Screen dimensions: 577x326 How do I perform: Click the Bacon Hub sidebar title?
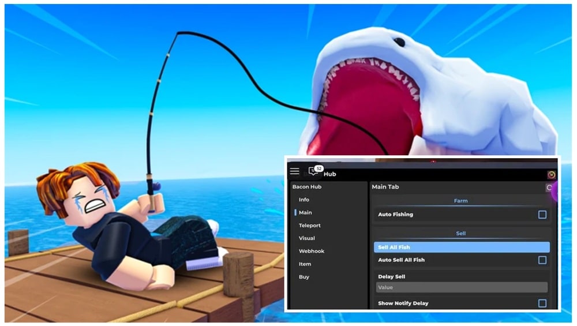[307, 186]
